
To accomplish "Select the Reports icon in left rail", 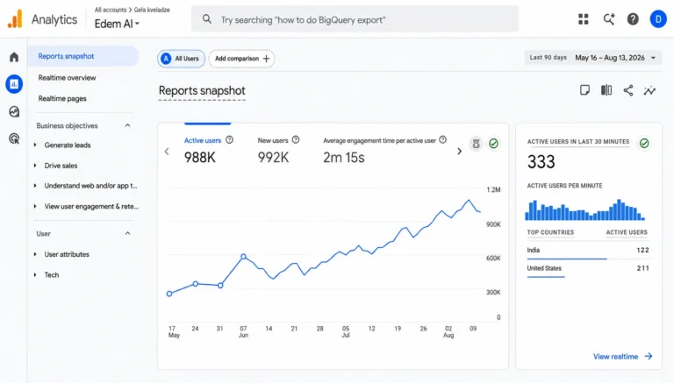I will point(14,84).
